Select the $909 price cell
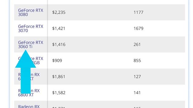Viewport: 193px width, 108px height. coord(57,61)
